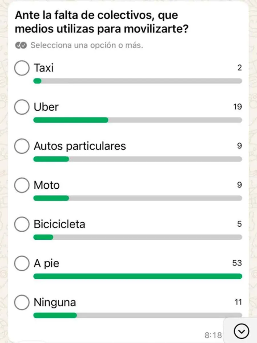Select the Uber radio button
Screen dimensions: 257x343
[x=22, y=107]
